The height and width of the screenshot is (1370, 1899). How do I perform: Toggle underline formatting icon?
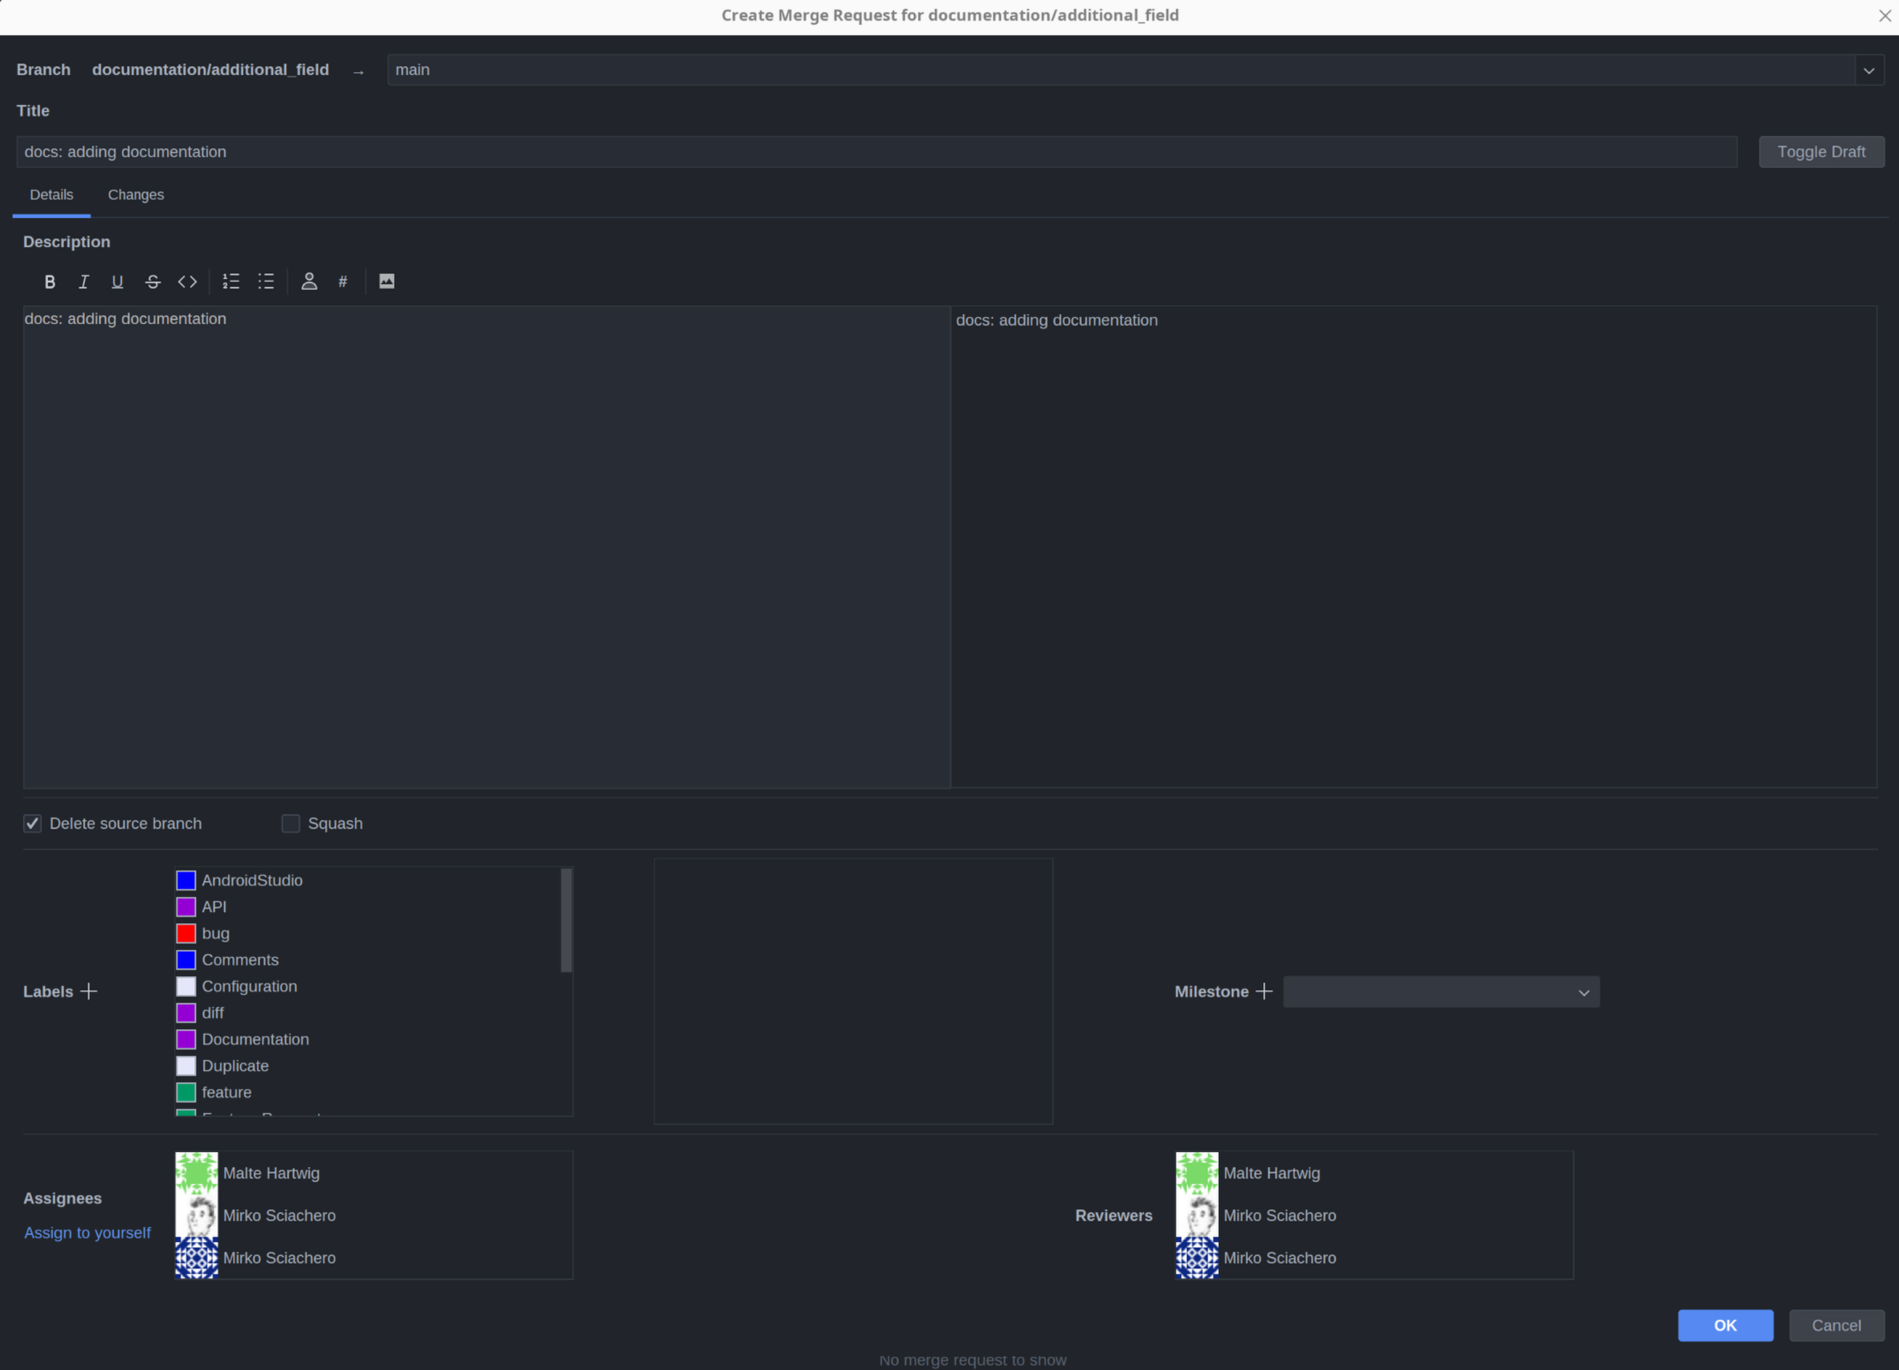pyautogui.click(x=117, y=282)
